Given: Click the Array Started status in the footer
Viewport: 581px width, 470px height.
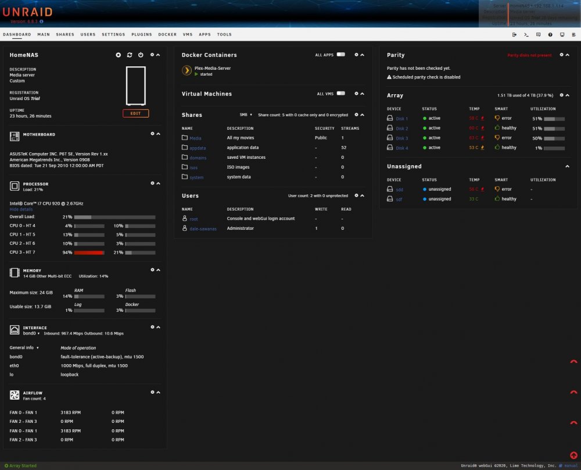Looking at the screenshot, I should point(20,465).
